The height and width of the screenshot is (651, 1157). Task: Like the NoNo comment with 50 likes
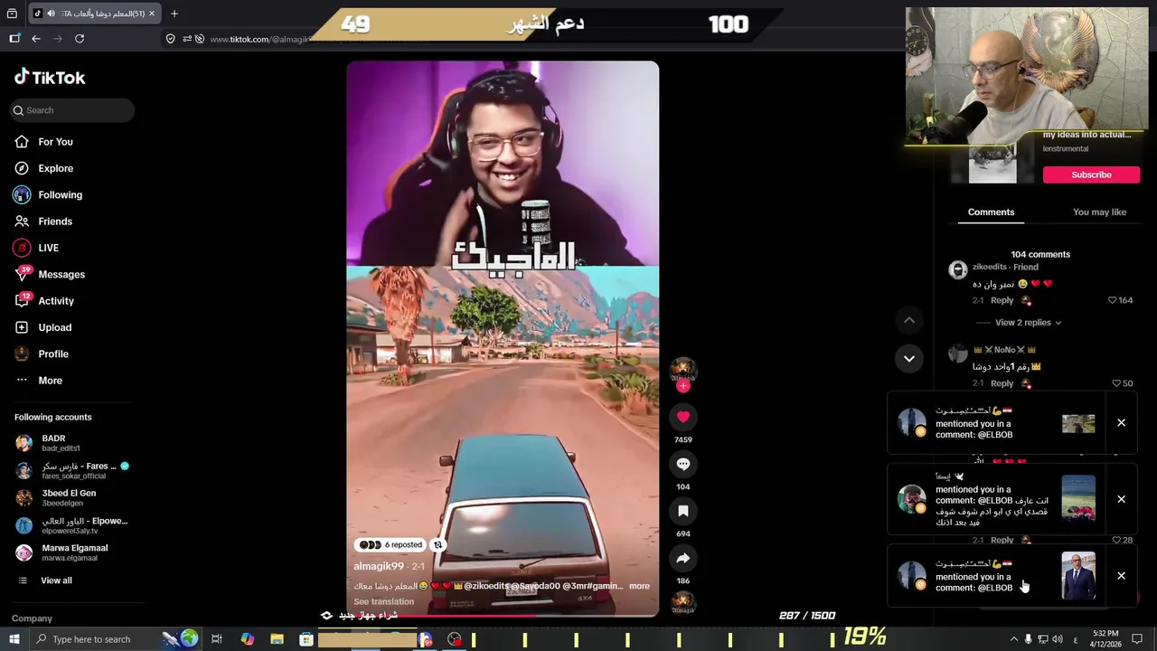point(1116,383)
